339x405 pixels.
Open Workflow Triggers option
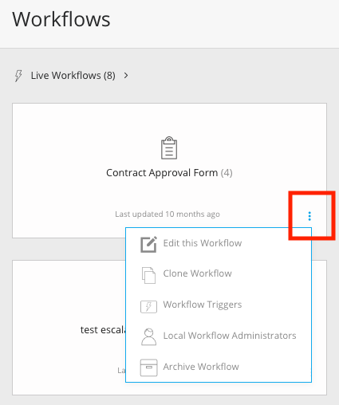[203, 305]
